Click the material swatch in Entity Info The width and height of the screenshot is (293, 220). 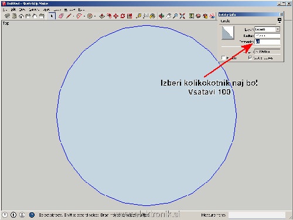pyautogui.click(x=228, y=33)
